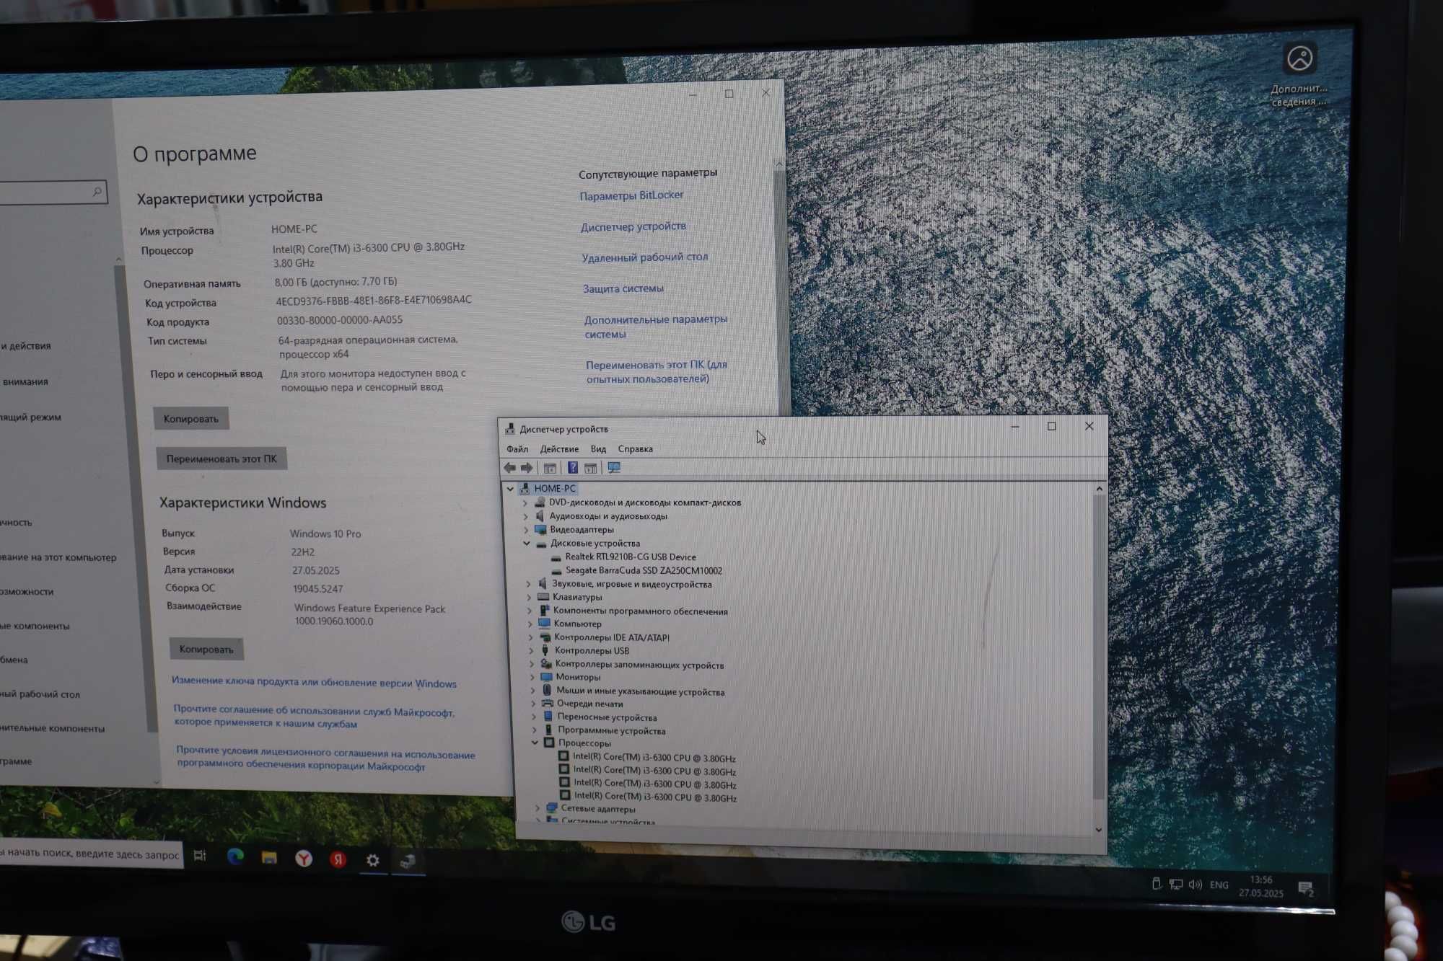Expand the Переносные устройства category
The image size is (1443, 961).
click(x=534, y=717)
